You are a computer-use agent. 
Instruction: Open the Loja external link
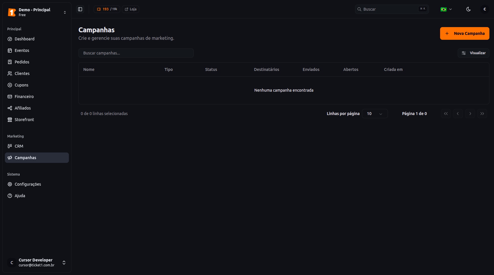pyautogui.click(x=131, y=9)
